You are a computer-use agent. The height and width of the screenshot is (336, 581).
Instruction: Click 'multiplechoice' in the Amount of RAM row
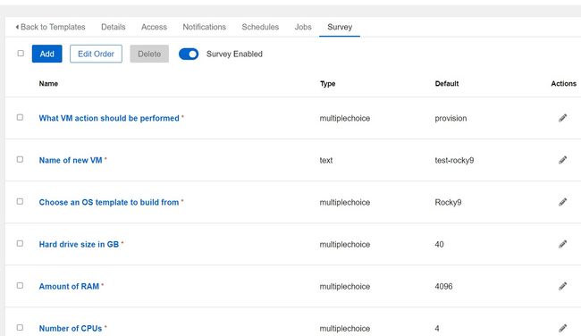[x=345, y=286]
